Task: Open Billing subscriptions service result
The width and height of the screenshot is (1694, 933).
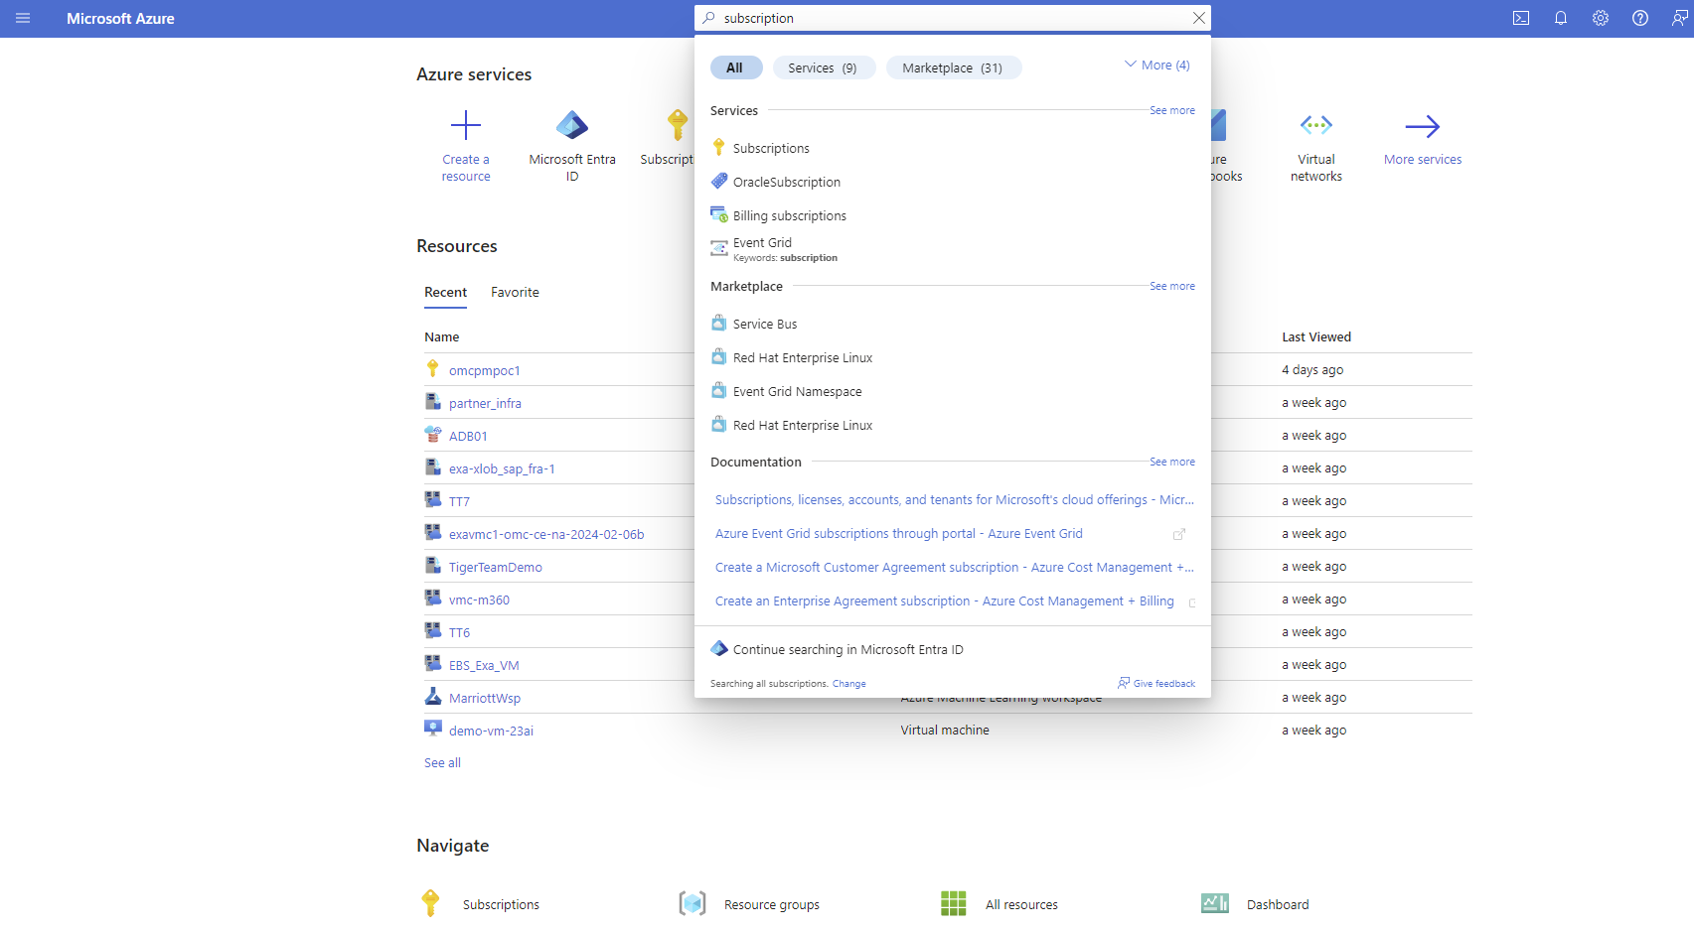Action: coord(790,215)
